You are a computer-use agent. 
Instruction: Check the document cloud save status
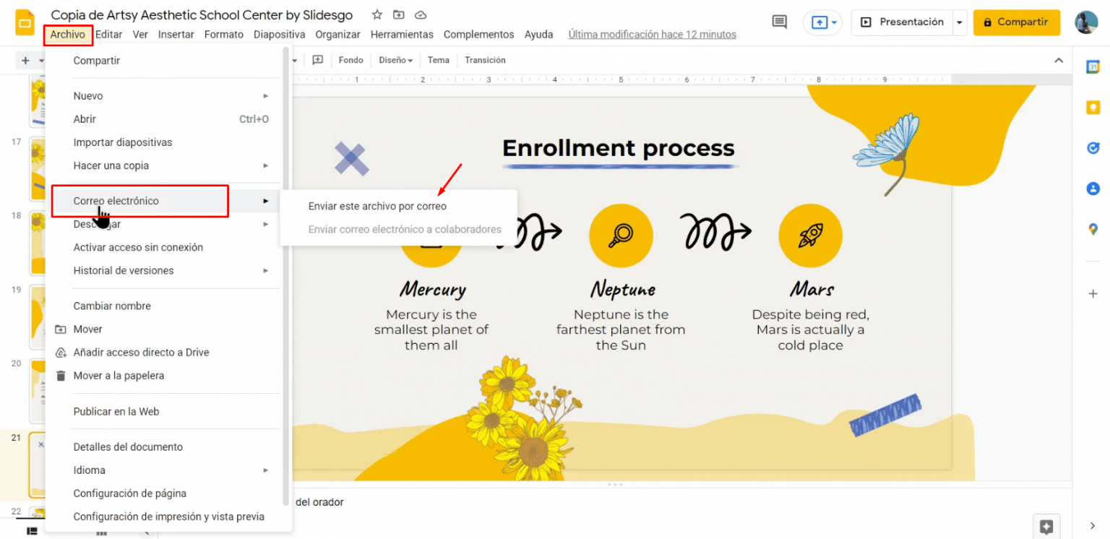coord(421,14)
